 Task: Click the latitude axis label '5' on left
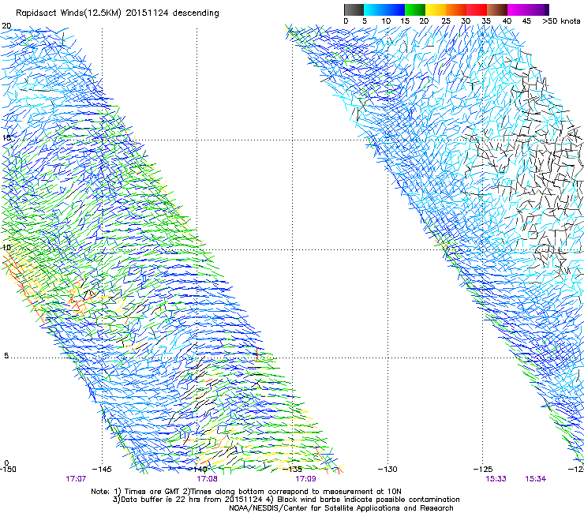[6, 356]
